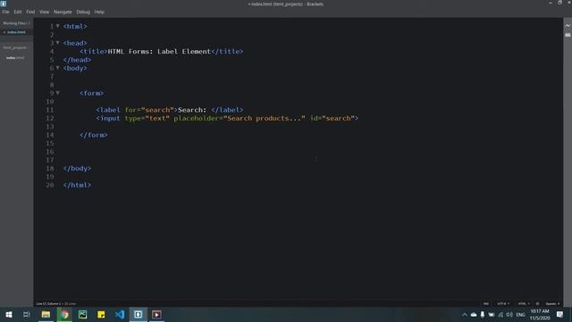Open Live Preview lightning icon

(x=568, y=26)
